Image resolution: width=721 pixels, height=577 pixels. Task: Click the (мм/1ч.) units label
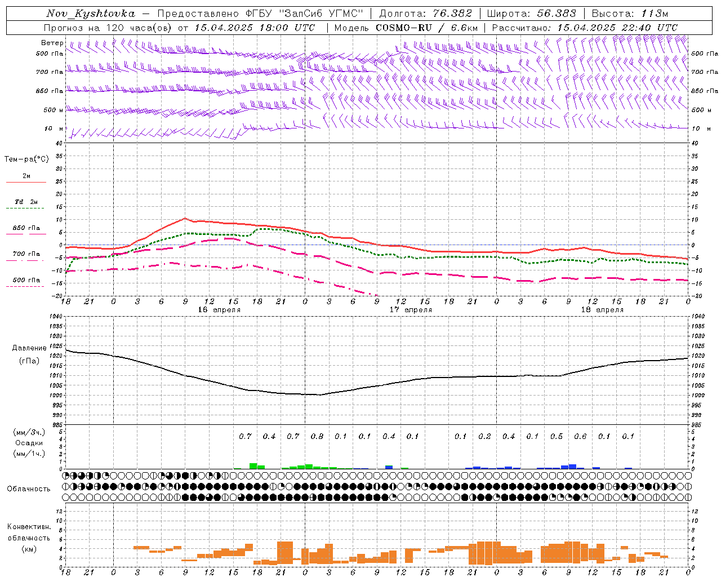29,454
